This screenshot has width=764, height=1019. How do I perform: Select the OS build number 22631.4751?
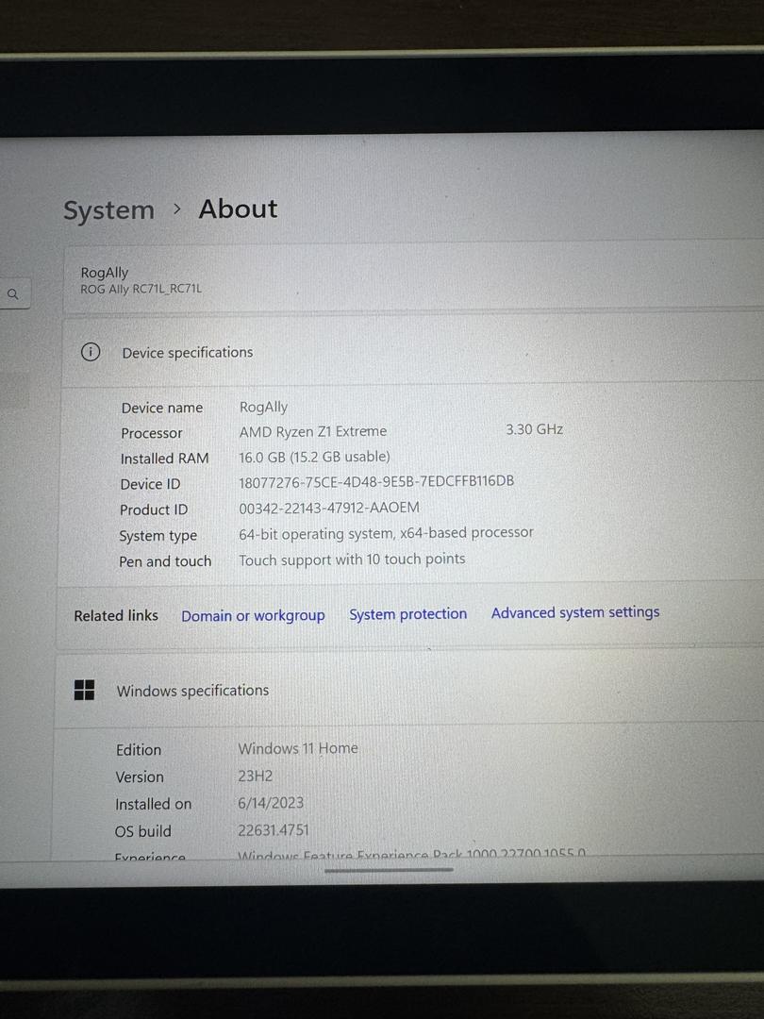pyautogui.click(x=274, y=830)
